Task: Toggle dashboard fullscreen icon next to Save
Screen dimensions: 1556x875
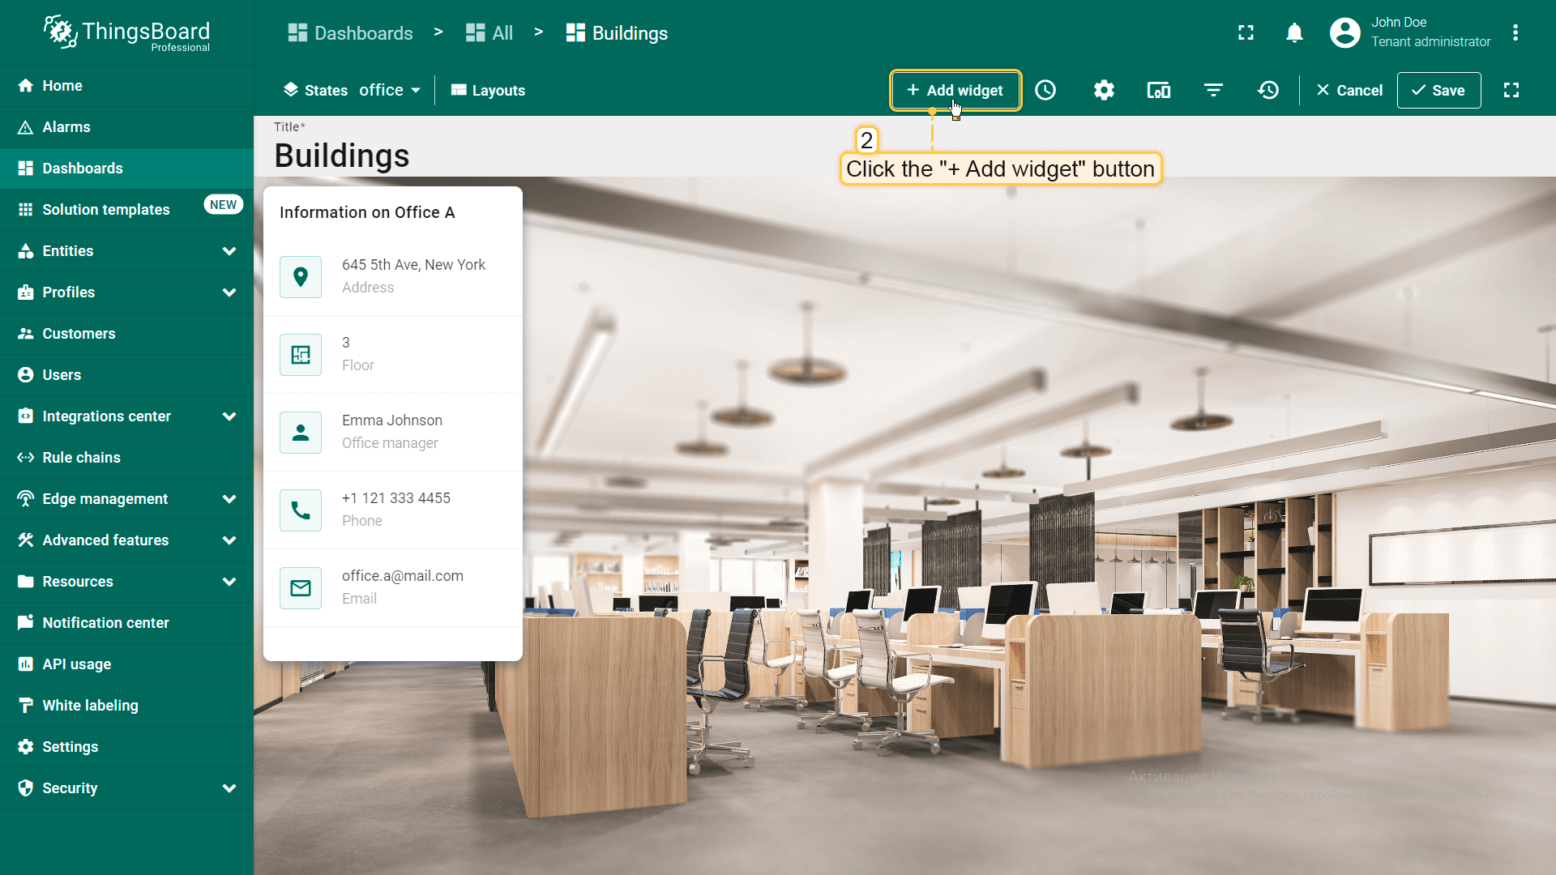Action: click(x=1511, y=90)
